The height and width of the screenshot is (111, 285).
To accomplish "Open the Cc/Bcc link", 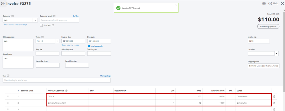I will 76,16.
